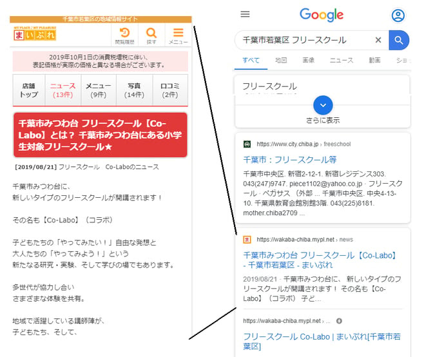Click the https://wakaba-chiba.mypl.net › news URL
This screenshot has height=357, width=424.
(x=305, y=239)
